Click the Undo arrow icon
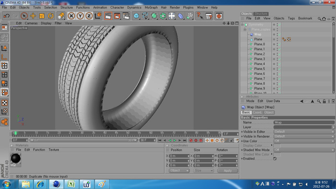The image size is (336, 189). [7, 16]
